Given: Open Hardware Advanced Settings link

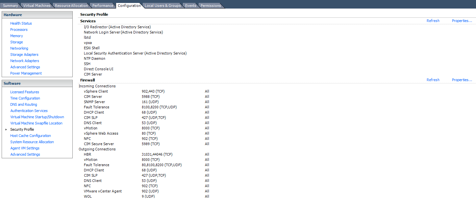Looking at the screenshot, I should pyautogui.click(x=25, y=67).
